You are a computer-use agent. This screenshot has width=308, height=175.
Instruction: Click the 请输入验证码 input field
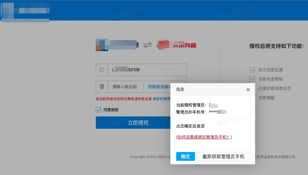(125, 87)
